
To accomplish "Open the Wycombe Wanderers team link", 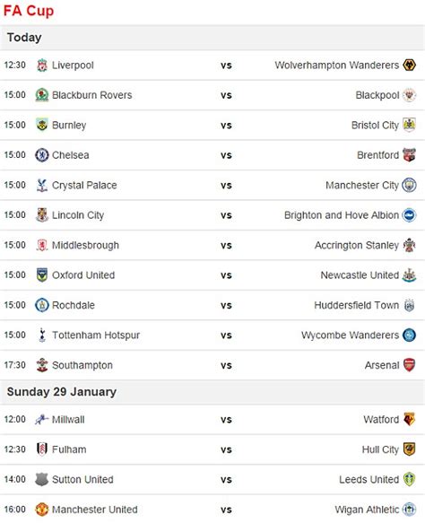I will [x=350, y=336].
